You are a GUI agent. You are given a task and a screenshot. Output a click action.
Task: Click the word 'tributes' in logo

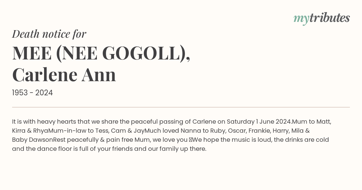[330, 18]
